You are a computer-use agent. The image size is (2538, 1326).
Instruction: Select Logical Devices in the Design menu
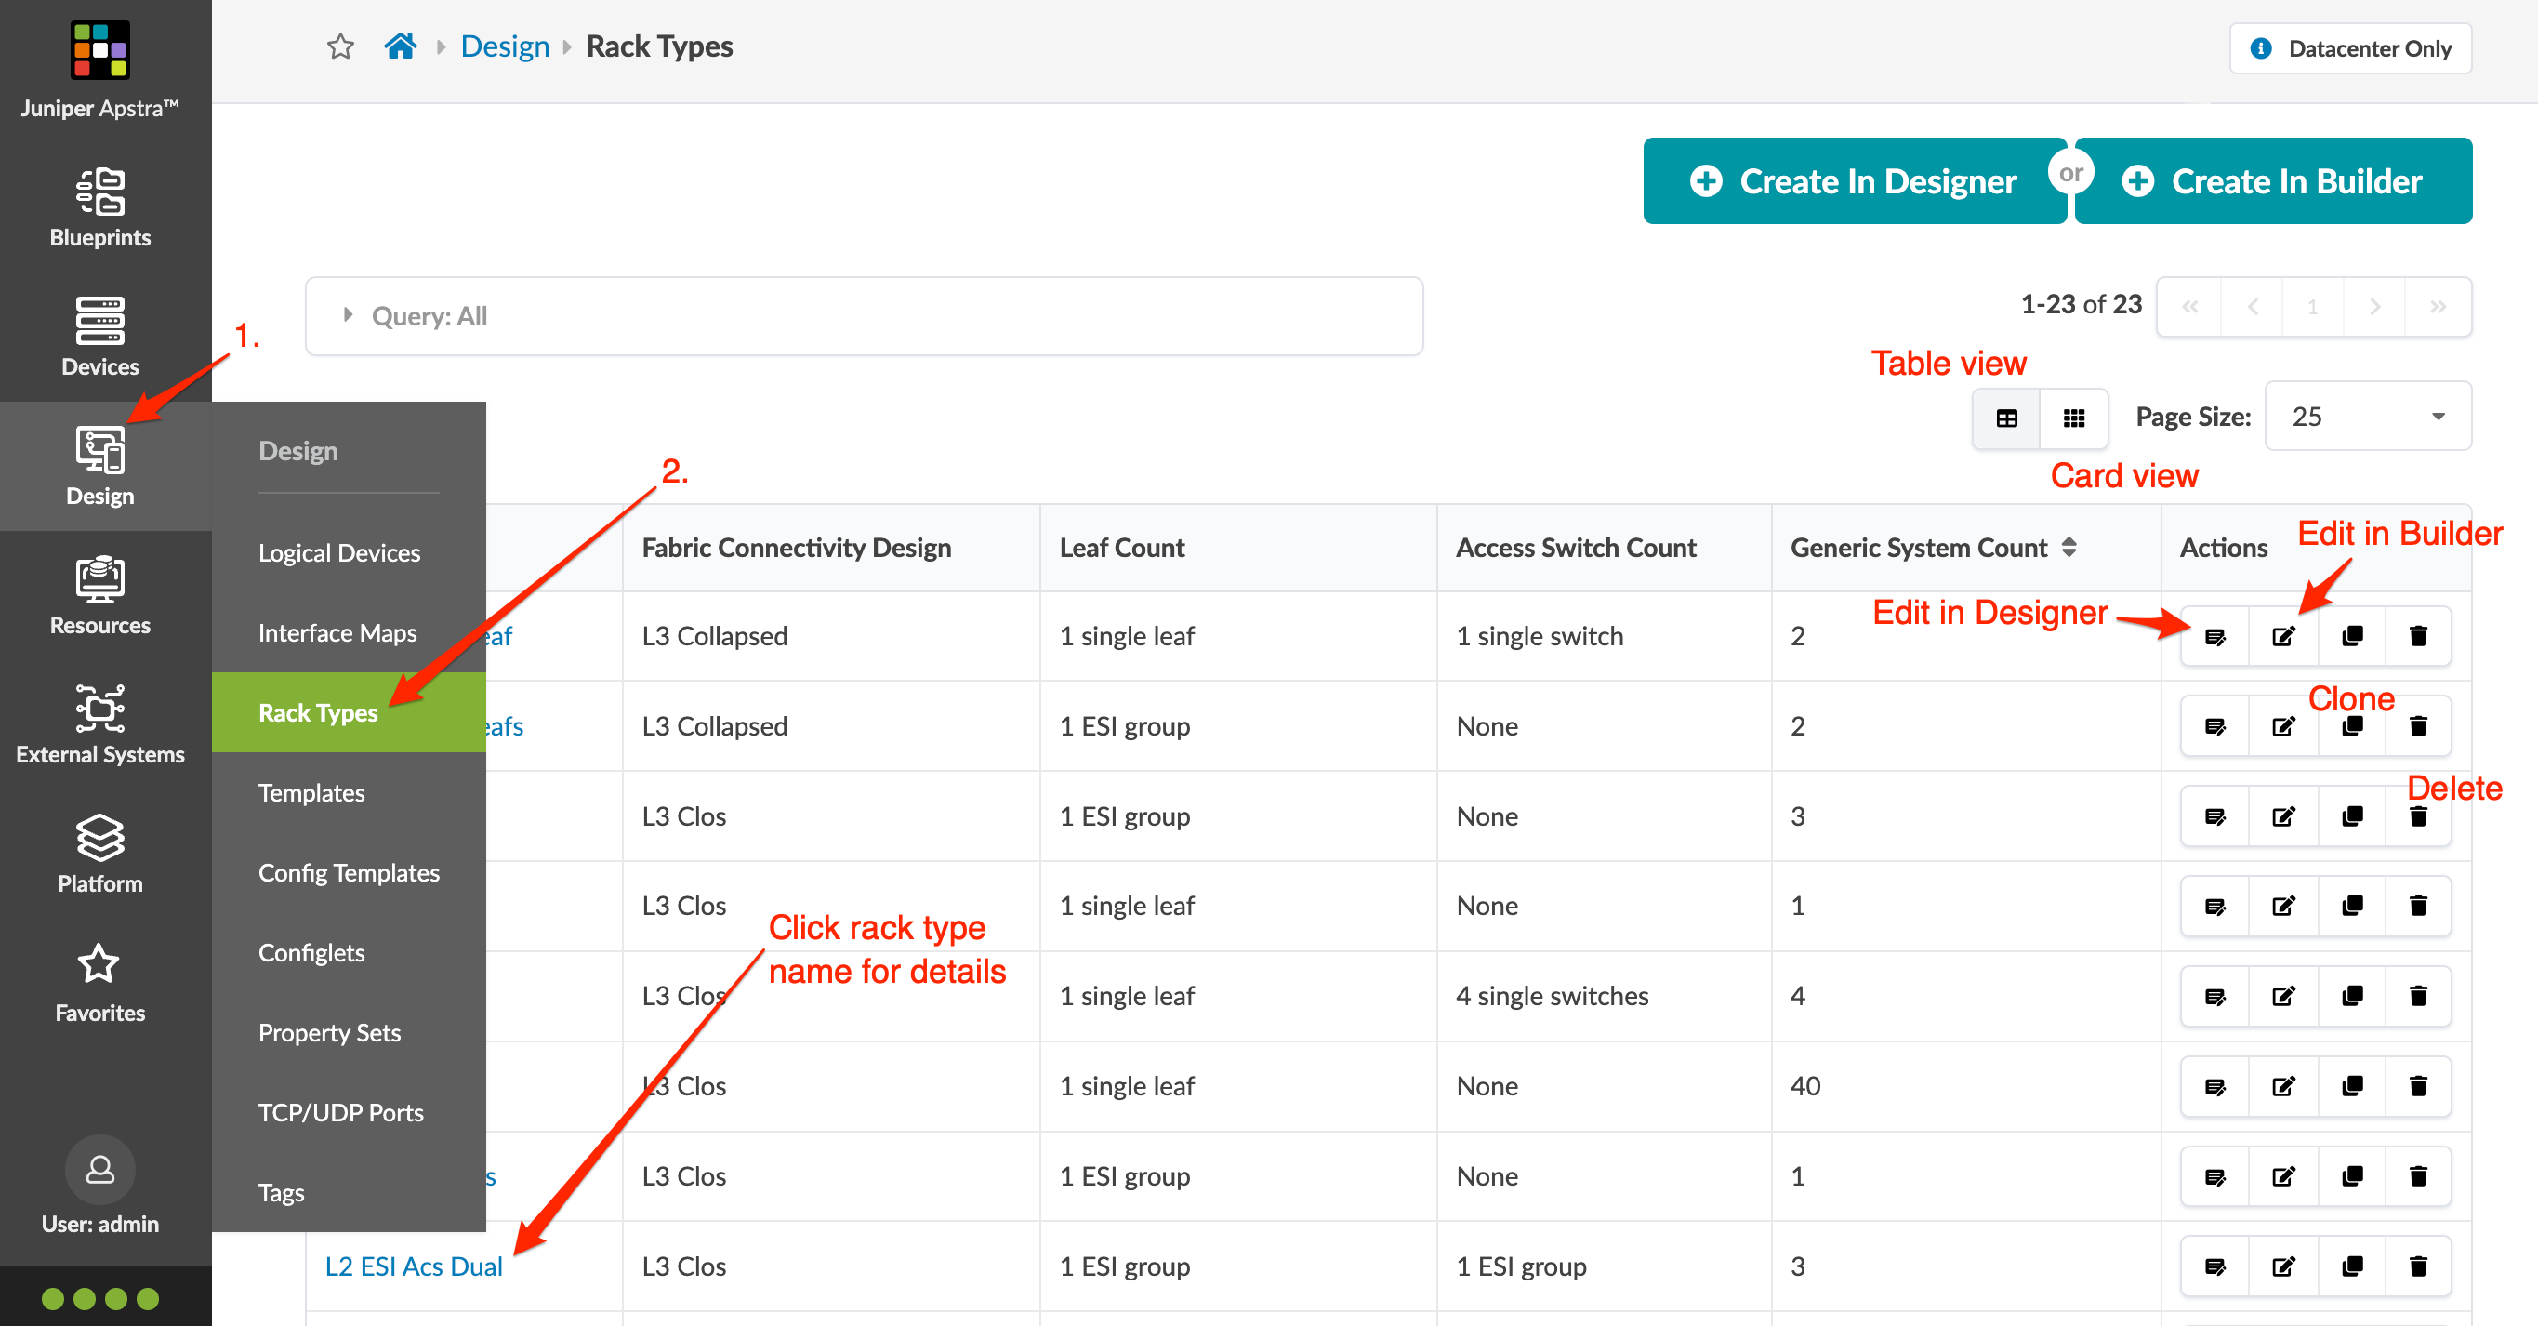339,552
